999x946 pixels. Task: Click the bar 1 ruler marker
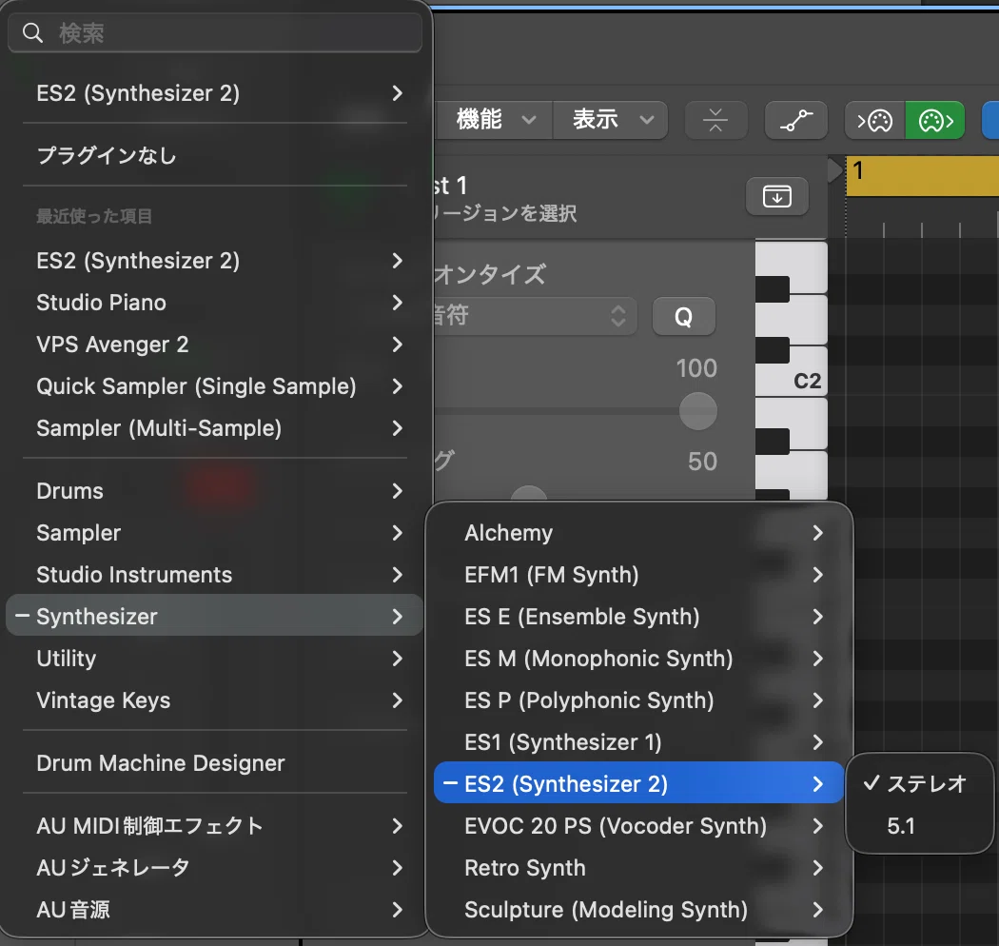click(x=858, y=171)
